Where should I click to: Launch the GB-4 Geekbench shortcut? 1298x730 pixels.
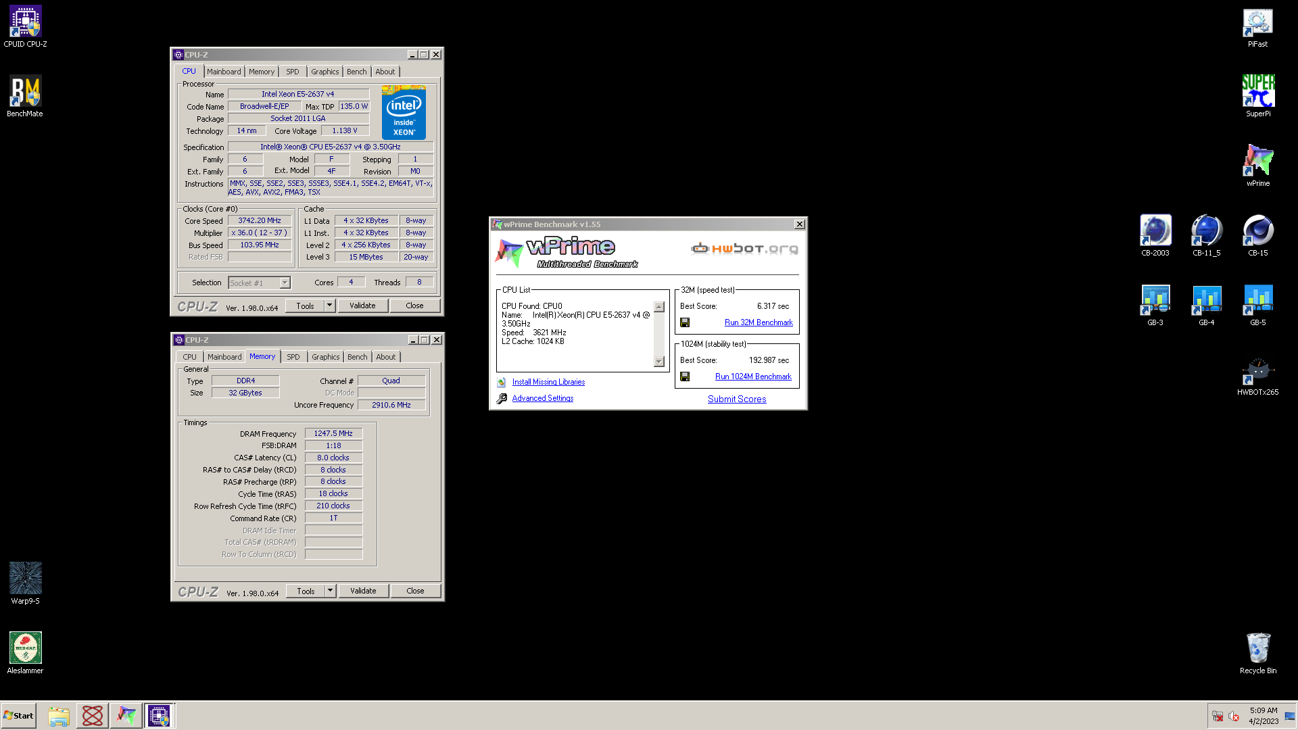point(1206,305)
